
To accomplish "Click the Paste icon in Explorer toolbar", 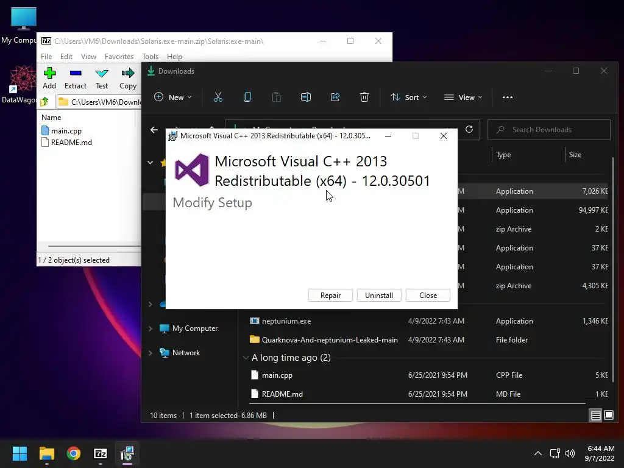I will tap(277, 97).
